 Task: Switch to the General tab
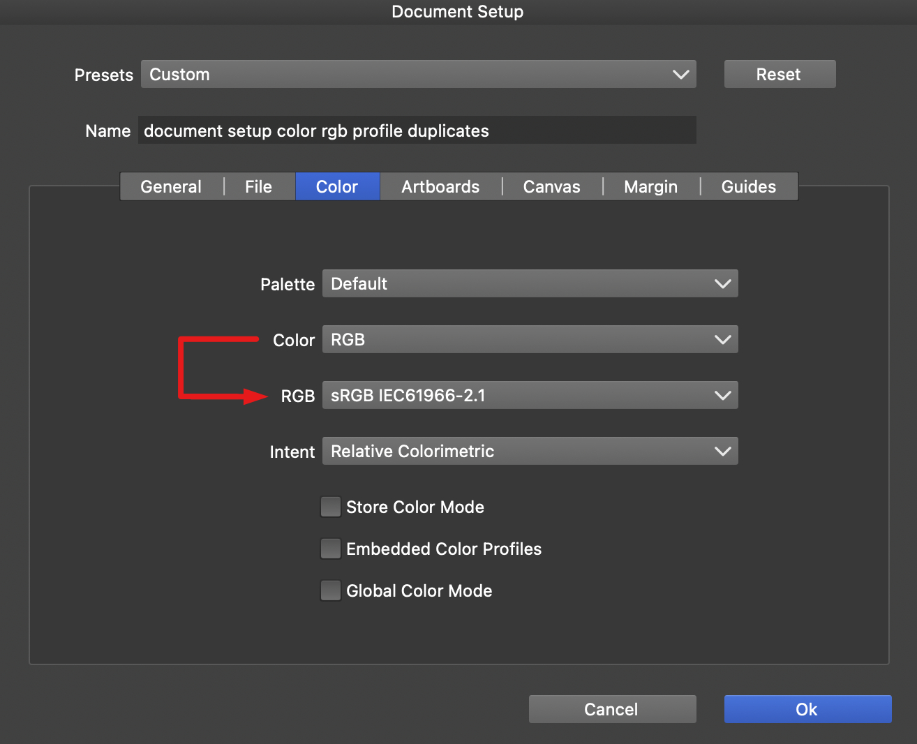coord(171,186)
